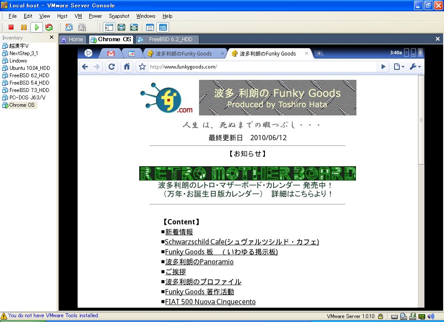Bookmark this page with the star icon
Viewport: 444px width, 322px height.
click(142, 66)
